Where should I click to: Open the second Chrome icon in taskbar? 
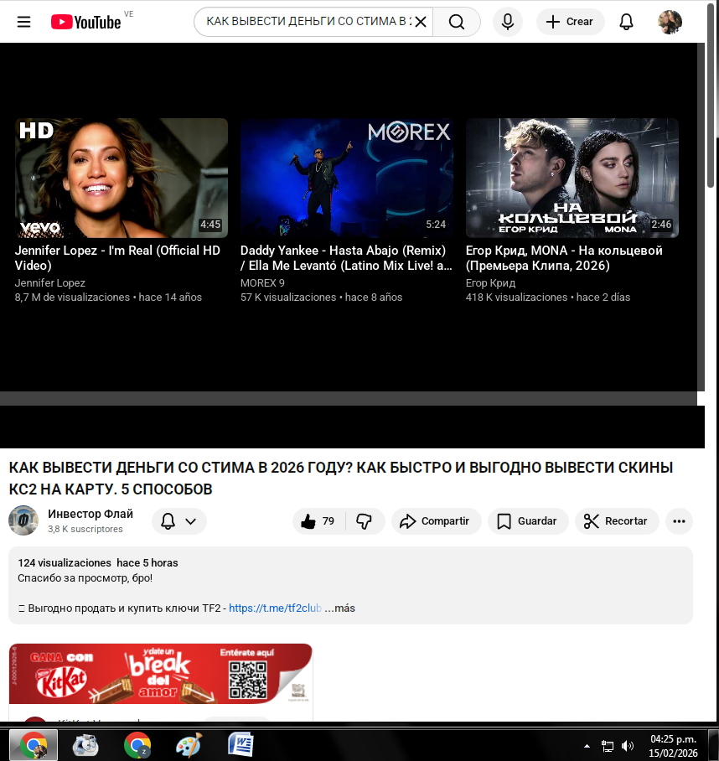[137, 745]
